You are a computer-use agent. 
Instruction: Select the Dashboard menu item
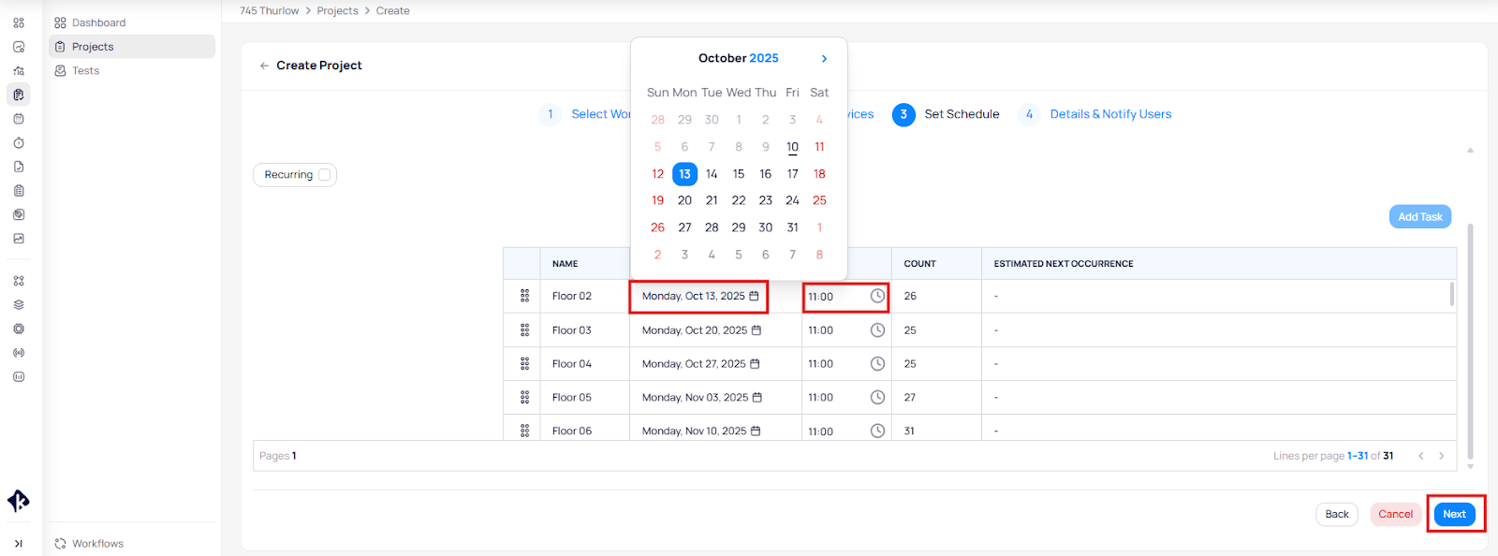(98, 22)
